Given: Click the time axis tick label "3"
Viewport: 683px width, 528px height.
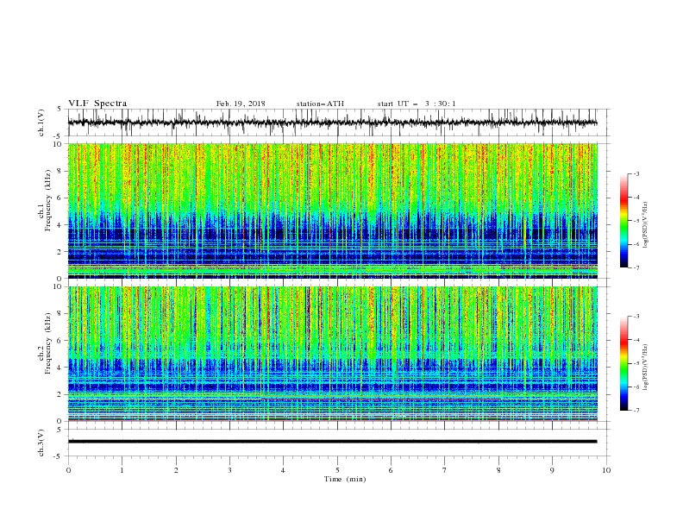Looking at the screenshot, I should [229, 470].
